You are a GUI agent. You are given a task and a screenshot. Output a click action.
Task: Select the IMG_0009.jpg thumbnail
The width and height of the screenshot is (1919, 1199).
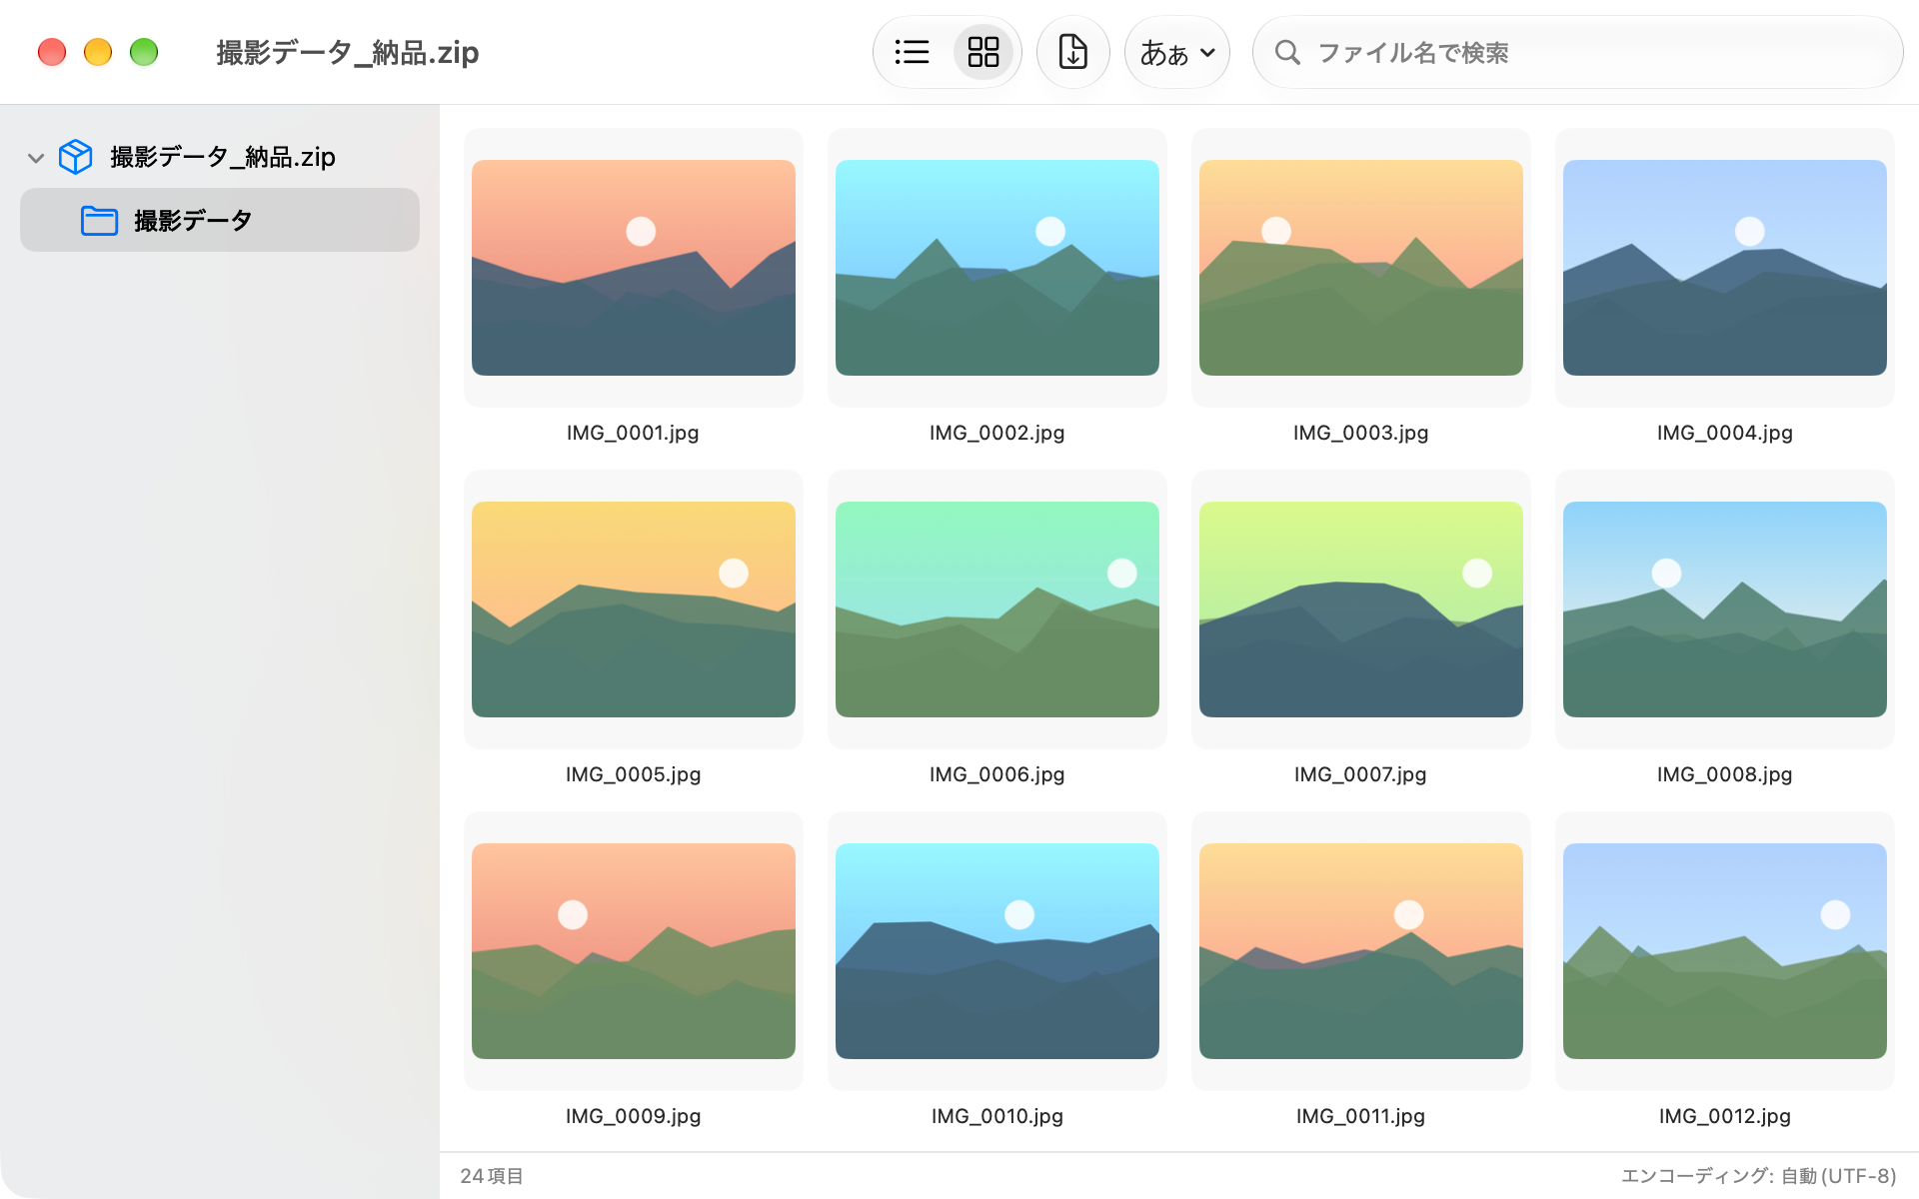coord(634,951)
